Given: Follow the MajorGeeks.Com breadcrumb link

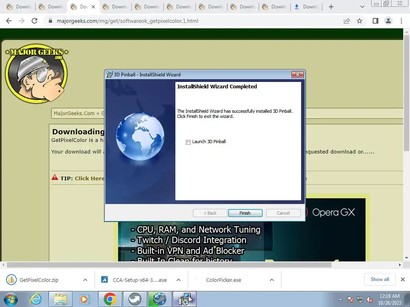Looking at the screenshot, I should coord(74,113).
